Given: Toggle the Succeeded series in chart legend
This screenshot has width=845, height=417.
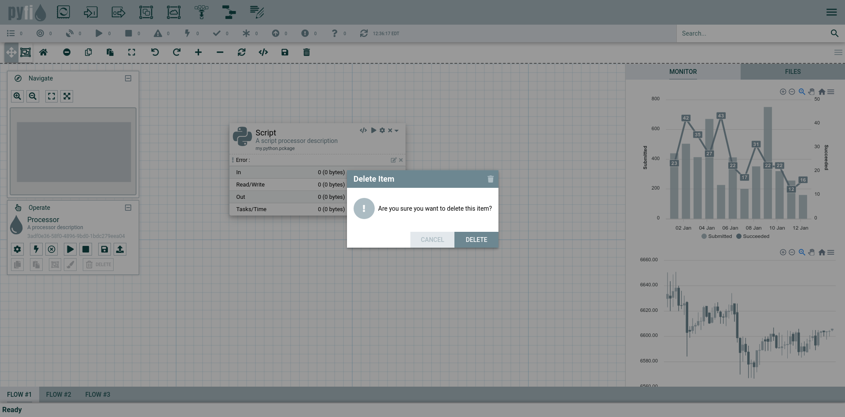Looking at the screenshot, I should (x=753, y=236).
